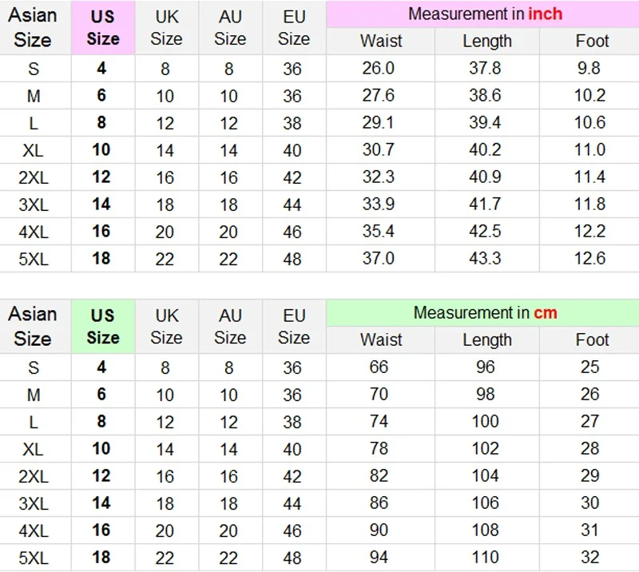Screen dimensions: 639x572
Task: Select the 12.6 foot measurement cell
Action: tap(589, 259)
